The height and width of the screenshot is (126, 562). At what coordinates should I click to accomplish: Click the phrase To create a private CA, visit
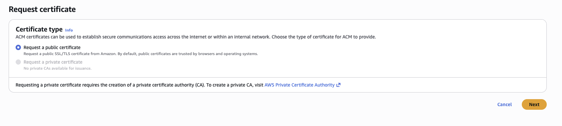(234, 85)
